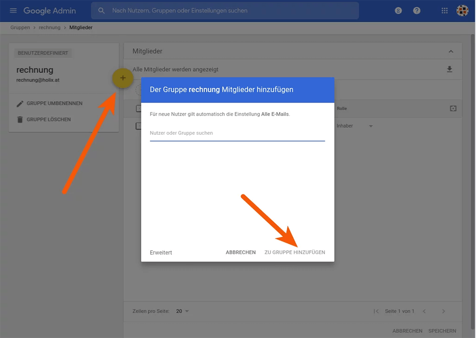Open Erweitert options in the dialog
Image resolution: width=476 pixels, height=338 pixels.
(x=160, y=252)
